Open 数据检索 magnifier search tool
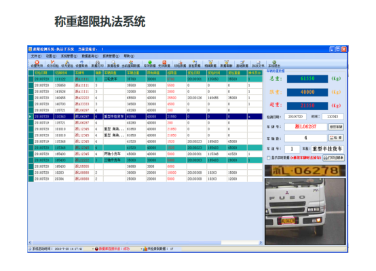 pyautogui.click(x=113, y=64)
